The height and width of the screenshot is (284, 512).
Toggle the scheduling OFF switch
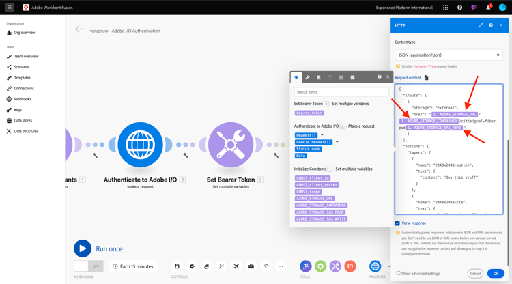click(89, 266)
